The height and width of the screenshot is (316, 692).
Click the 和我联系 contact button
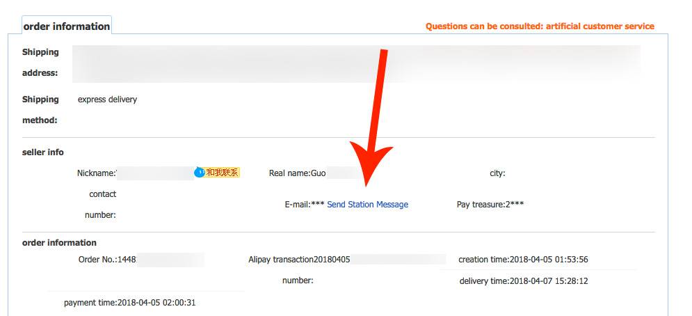tap(223, 173)
